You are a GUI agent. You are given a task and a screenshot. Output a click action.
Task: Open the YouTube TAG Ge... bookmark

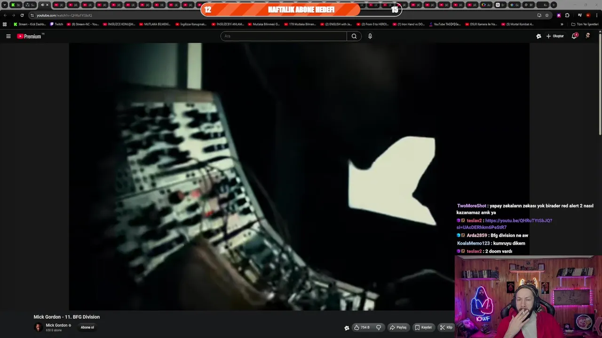pos(444,24)
